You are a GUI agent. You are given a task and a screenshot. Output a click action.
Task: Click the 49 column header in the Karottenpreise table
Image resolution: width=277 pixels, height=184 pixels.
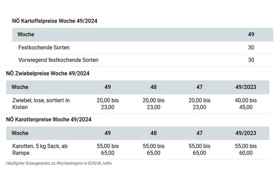click(108, 133)
